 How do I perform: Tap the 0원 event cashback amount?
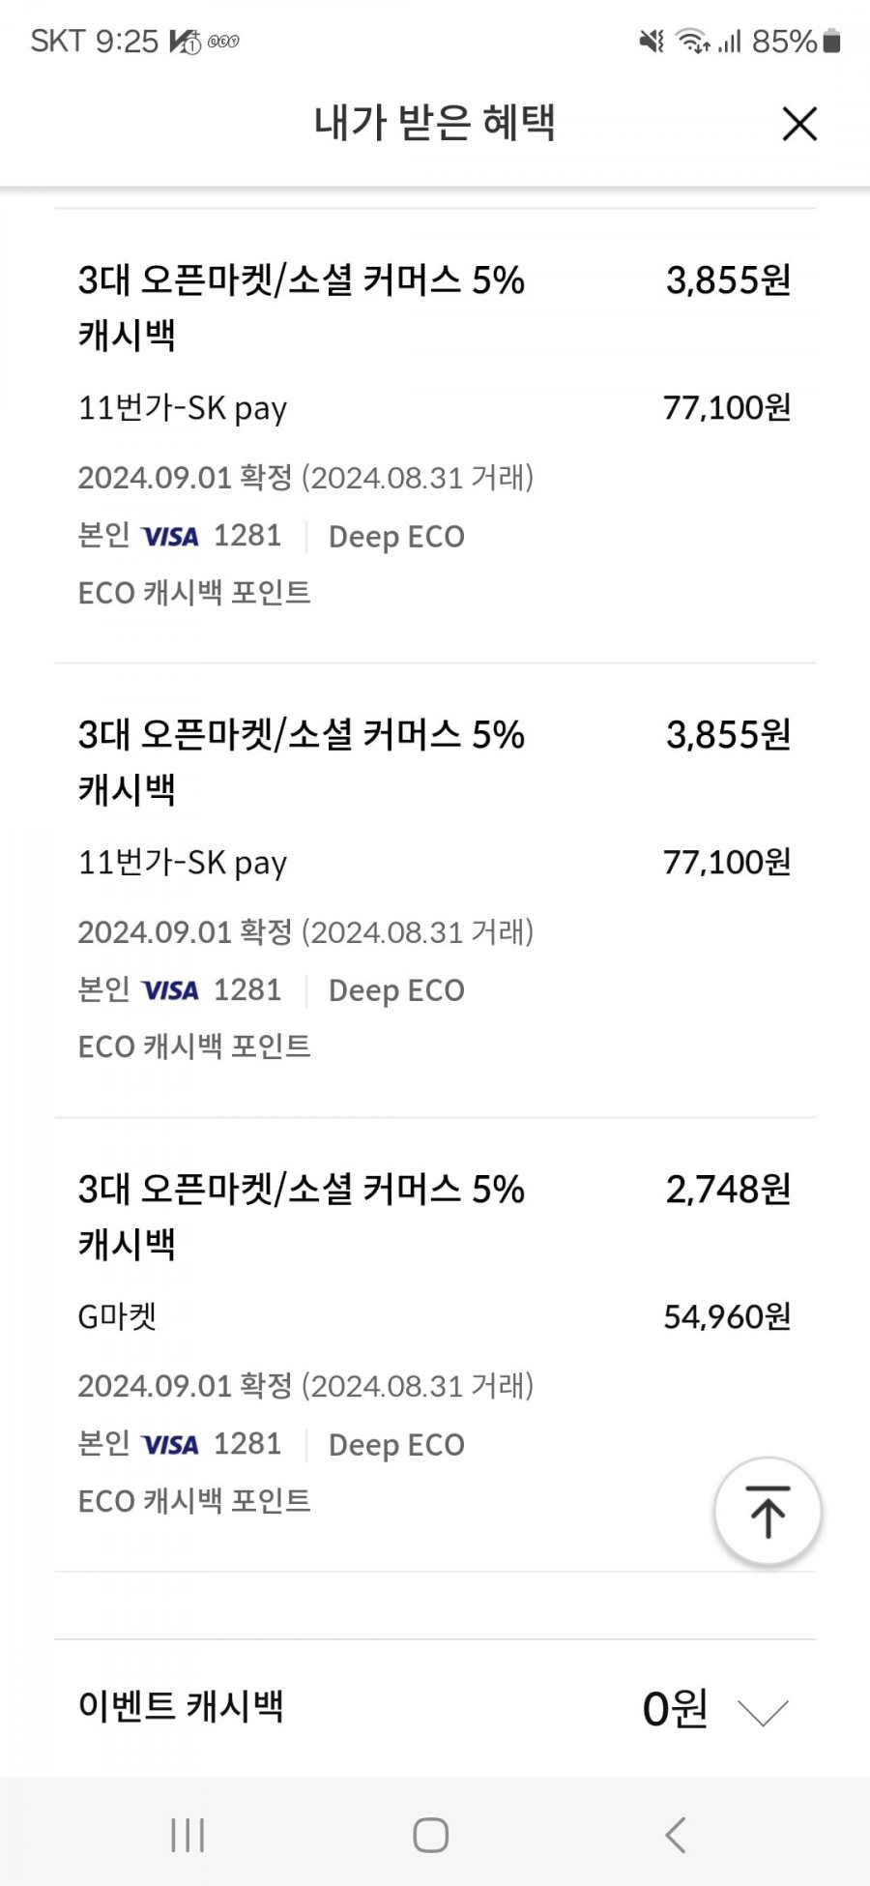point(675,1709)
